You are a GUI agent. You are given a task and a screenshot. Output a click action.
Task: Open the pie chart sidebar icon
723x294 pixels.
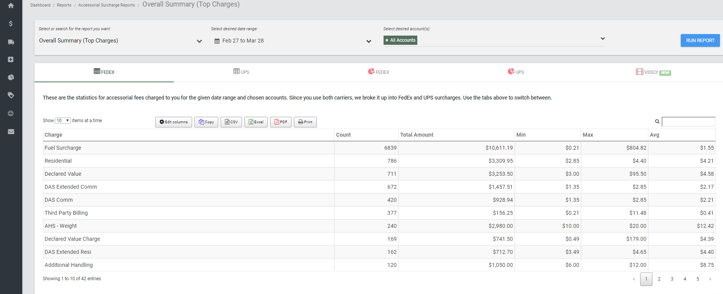pos(11,77)
